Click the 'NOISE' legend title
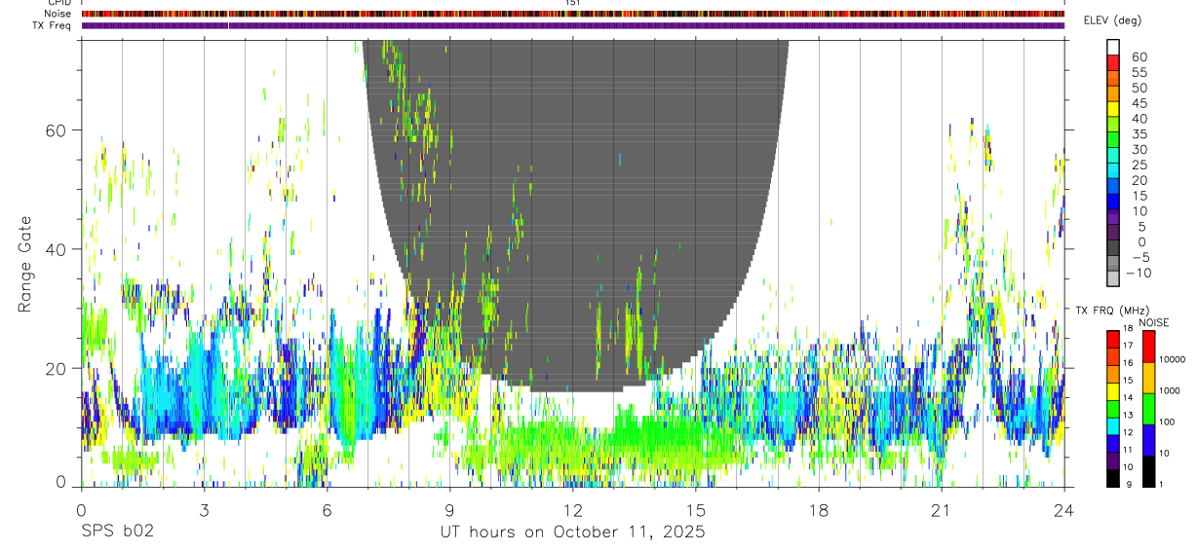Image resolution: width=1197 pixels, height=552 pixels. 1153,322
